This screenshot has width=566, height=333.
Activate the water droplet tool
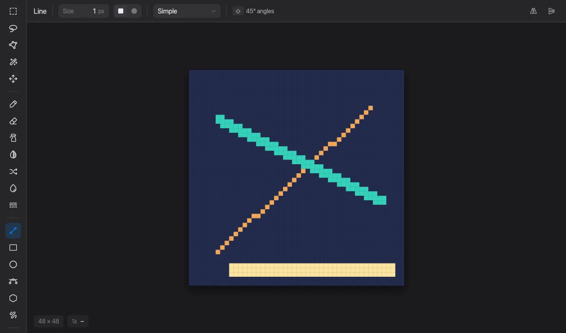pos(13,189)
